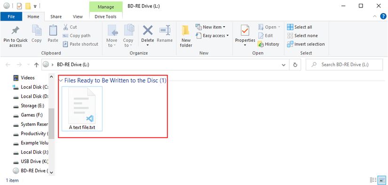Click BD-RE Drive (L:) in address bar
388x185 pixels.
coord(73,65)
